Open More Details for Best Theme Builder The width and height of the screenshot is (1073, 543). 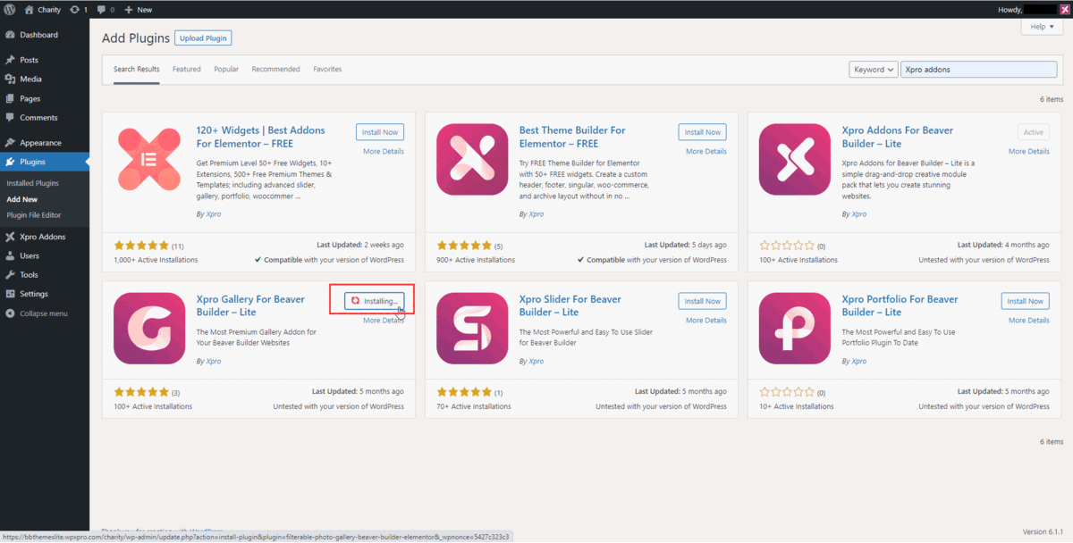706,152
